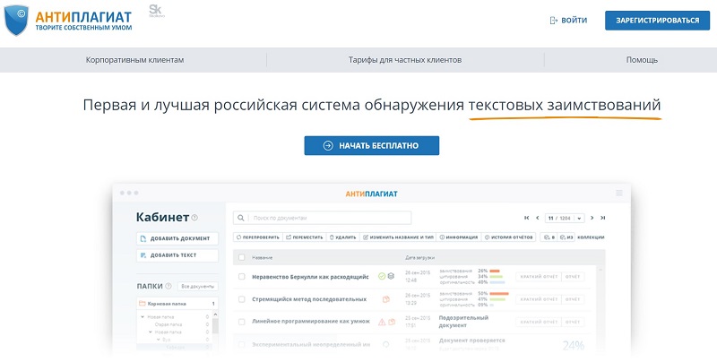Click the help icon beside Папки
Viewport: 717px width, 362px height.
(x=168, y=286)
